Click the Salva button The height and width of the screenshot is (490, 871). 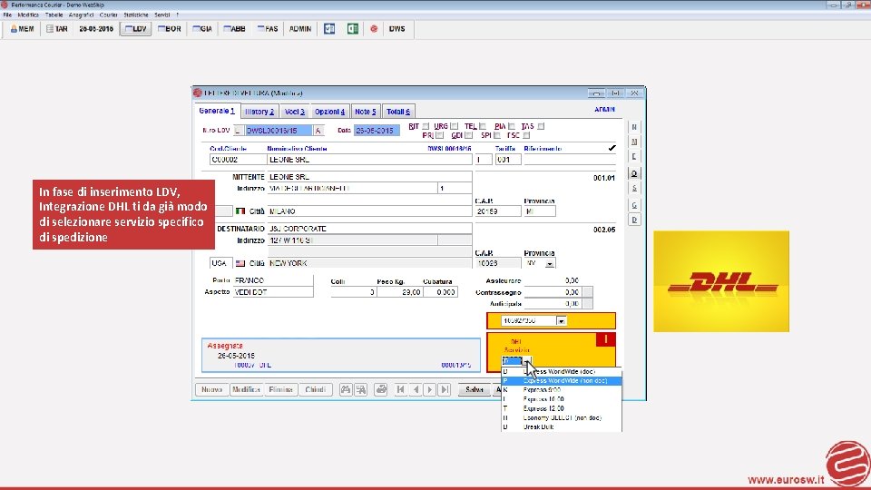474,390
